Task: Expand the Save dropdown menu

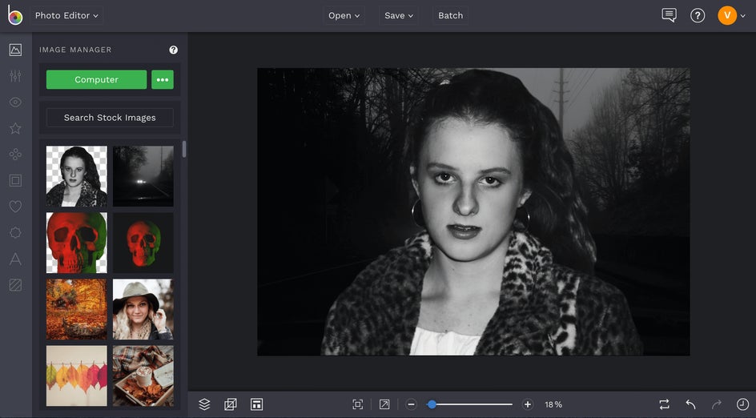Action: point(399,15)
